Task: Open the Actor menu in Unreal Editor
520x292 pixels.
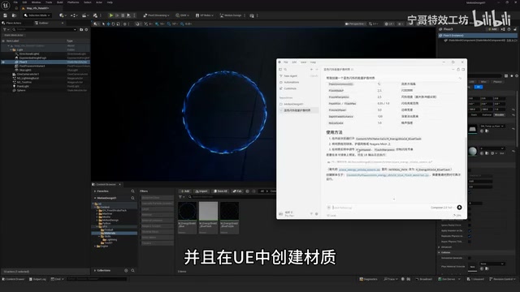Action: pos(99,2)
